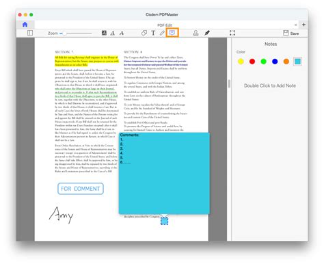Click the Notes panel title

click(x=271, y=44)
